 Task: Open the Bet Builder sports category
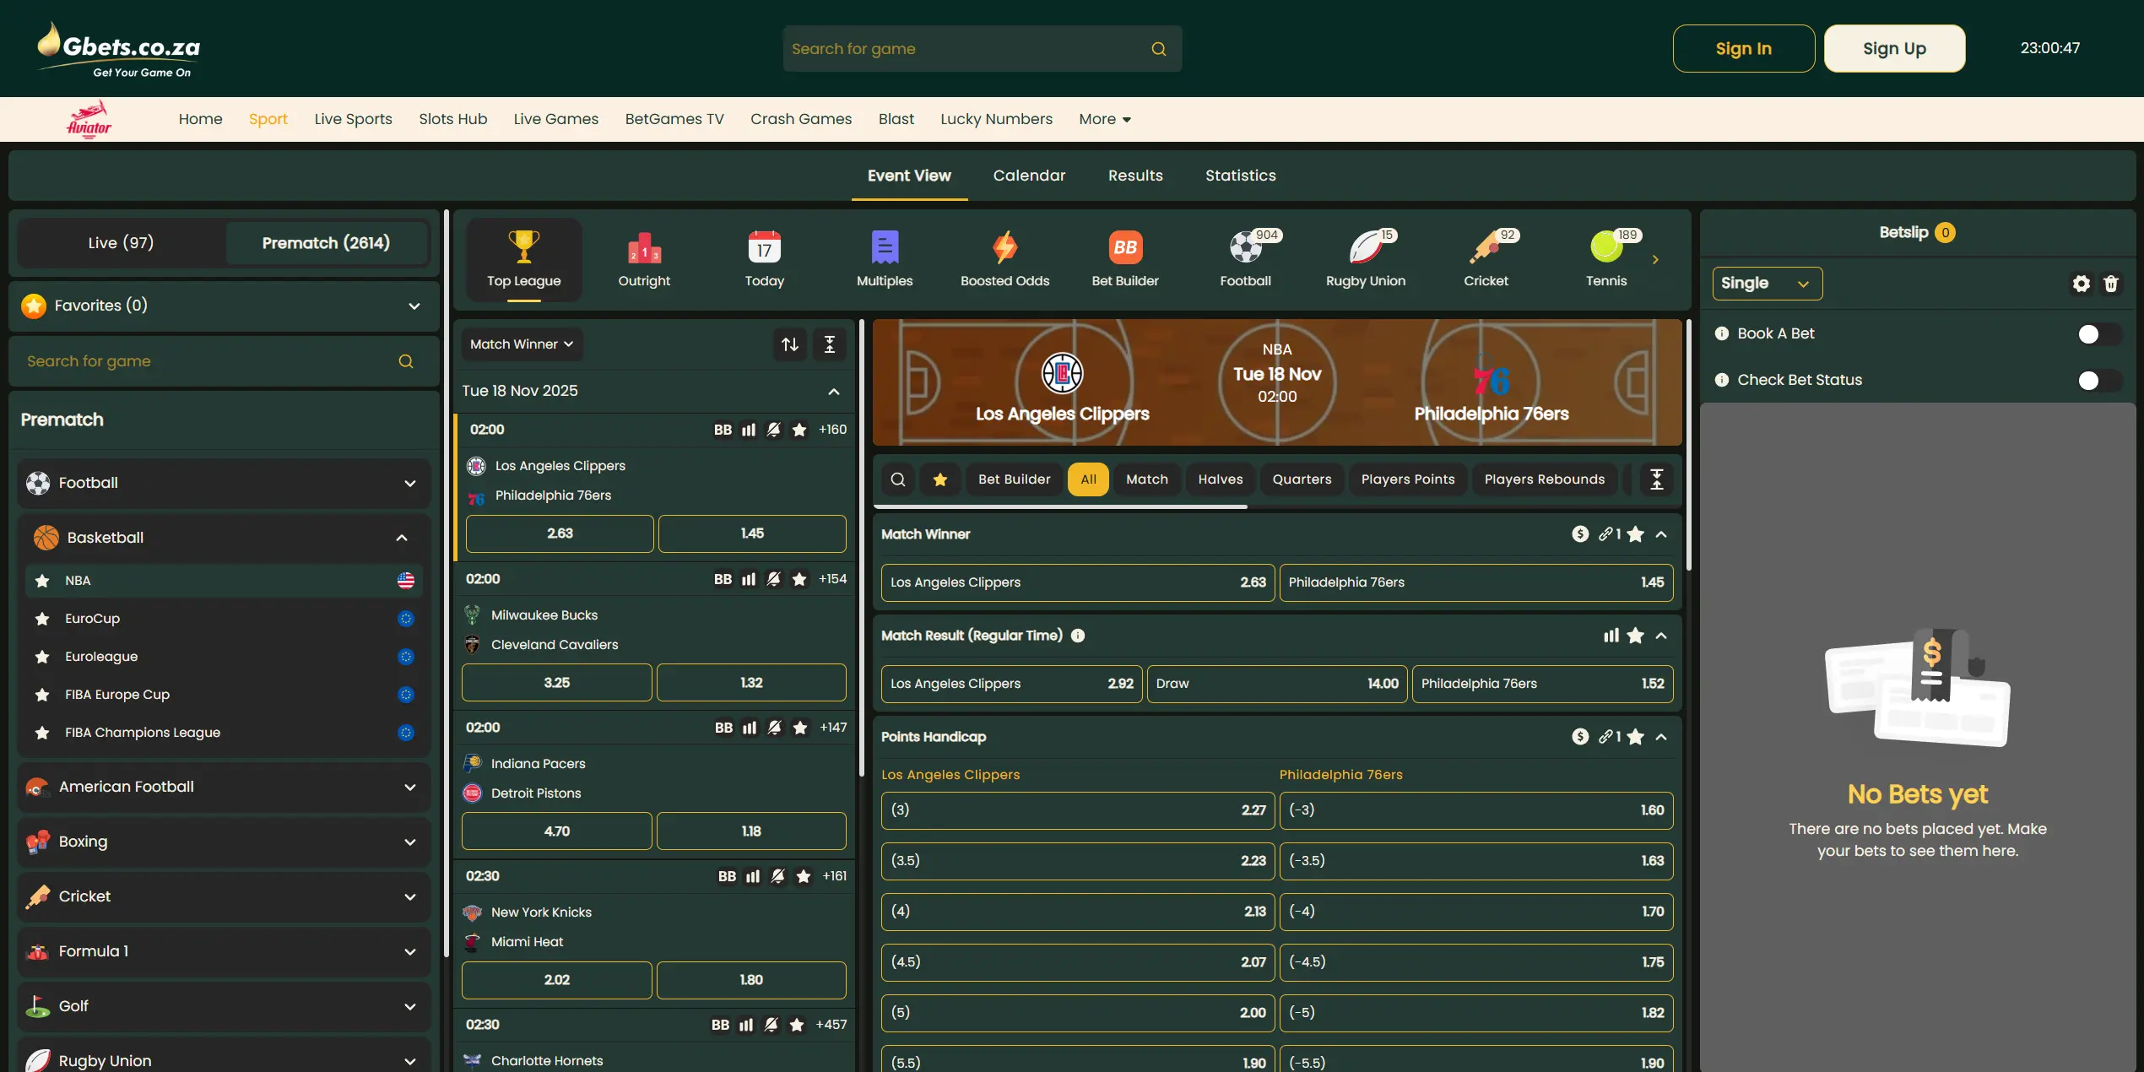(1124, 257)
